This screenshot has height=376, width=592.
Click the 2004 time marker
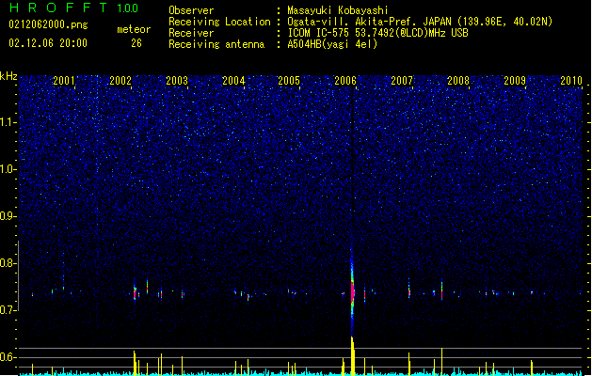[233, 80]
